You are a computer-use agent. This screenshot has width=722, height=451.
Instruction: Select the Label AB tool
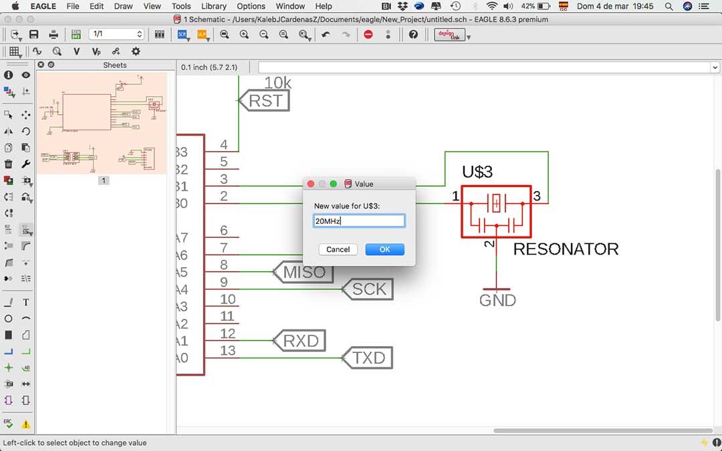26,367
